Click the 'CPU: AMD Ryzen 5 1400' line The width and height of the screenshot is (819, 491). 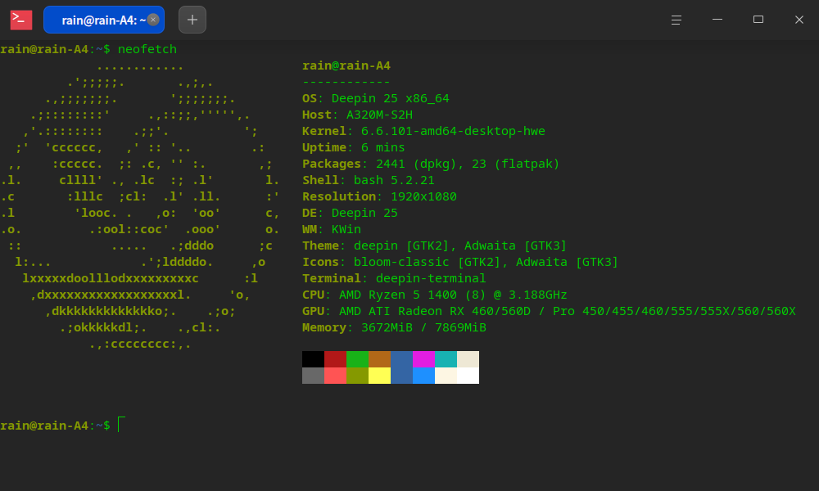click(x=435, y=295)
